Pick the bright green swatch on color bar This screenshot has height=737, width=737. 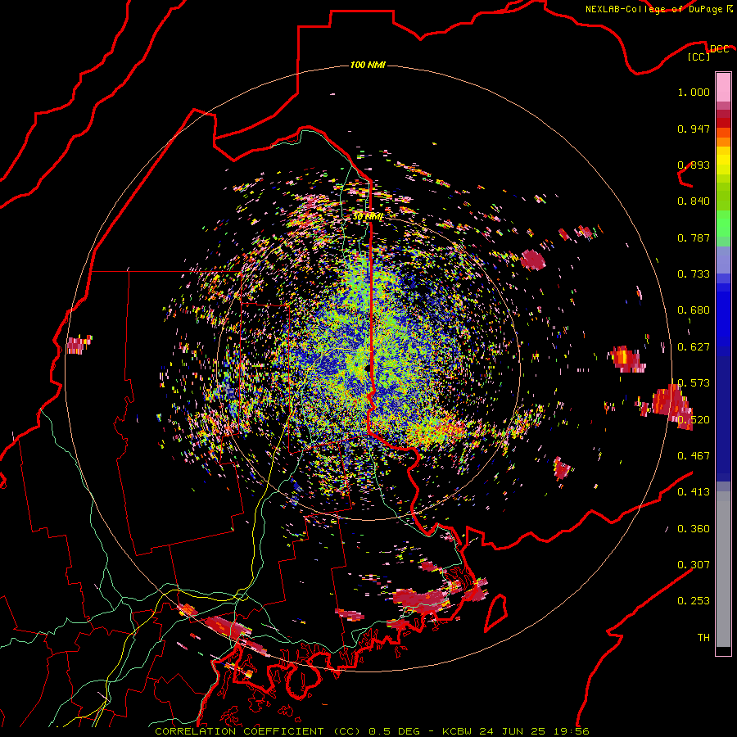[x=723, y=224]
